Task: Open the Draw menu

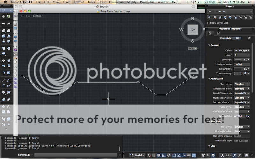Action: click(102, 2)
